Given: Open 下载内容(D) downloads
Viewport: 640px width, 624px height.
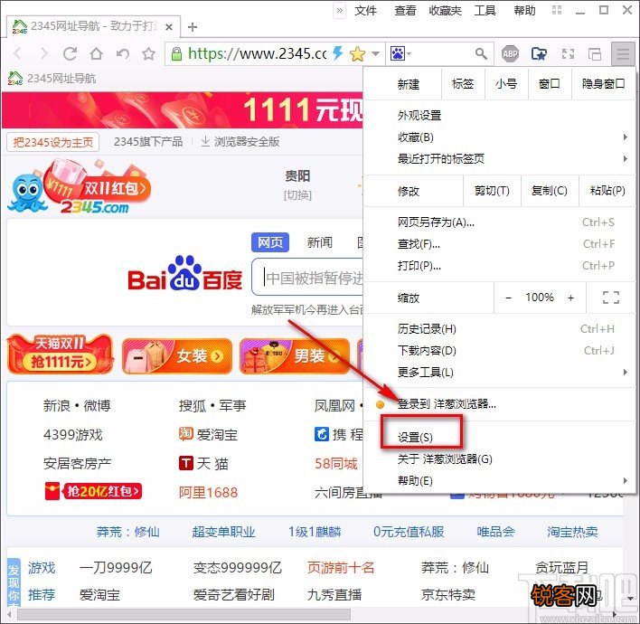Looking at the screenshot, I should 499,350.
